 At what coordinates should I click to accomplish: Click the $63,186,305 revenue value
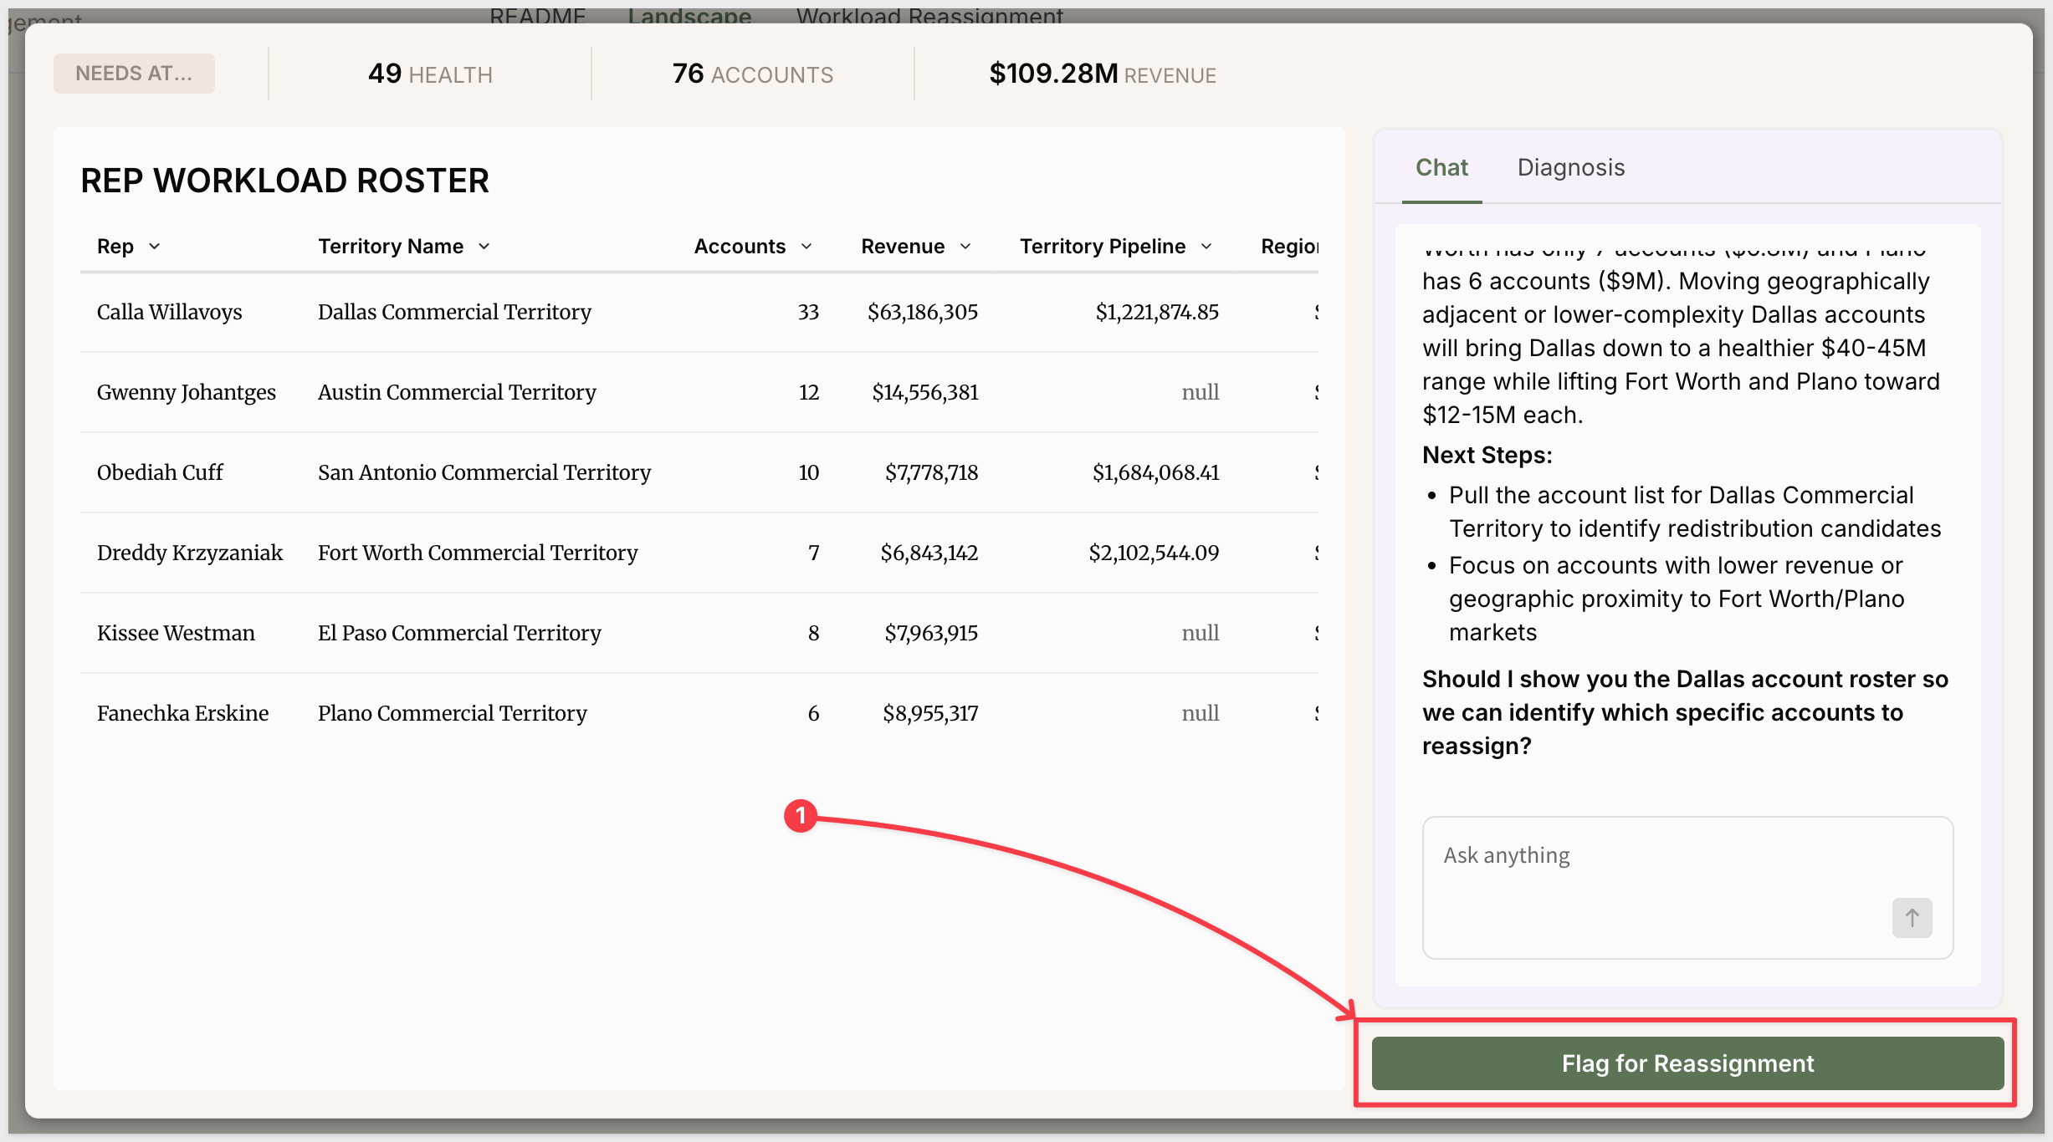[923, 312]
